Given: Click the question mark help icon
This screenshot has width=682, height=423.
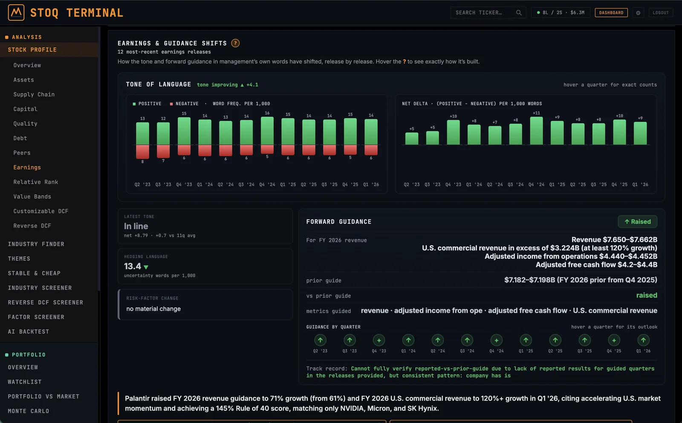Looking at the screenshot, I should [x=235, y=43].
